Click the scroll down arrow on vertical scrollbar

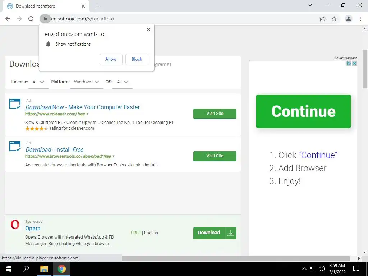click(x=365, y=252)
